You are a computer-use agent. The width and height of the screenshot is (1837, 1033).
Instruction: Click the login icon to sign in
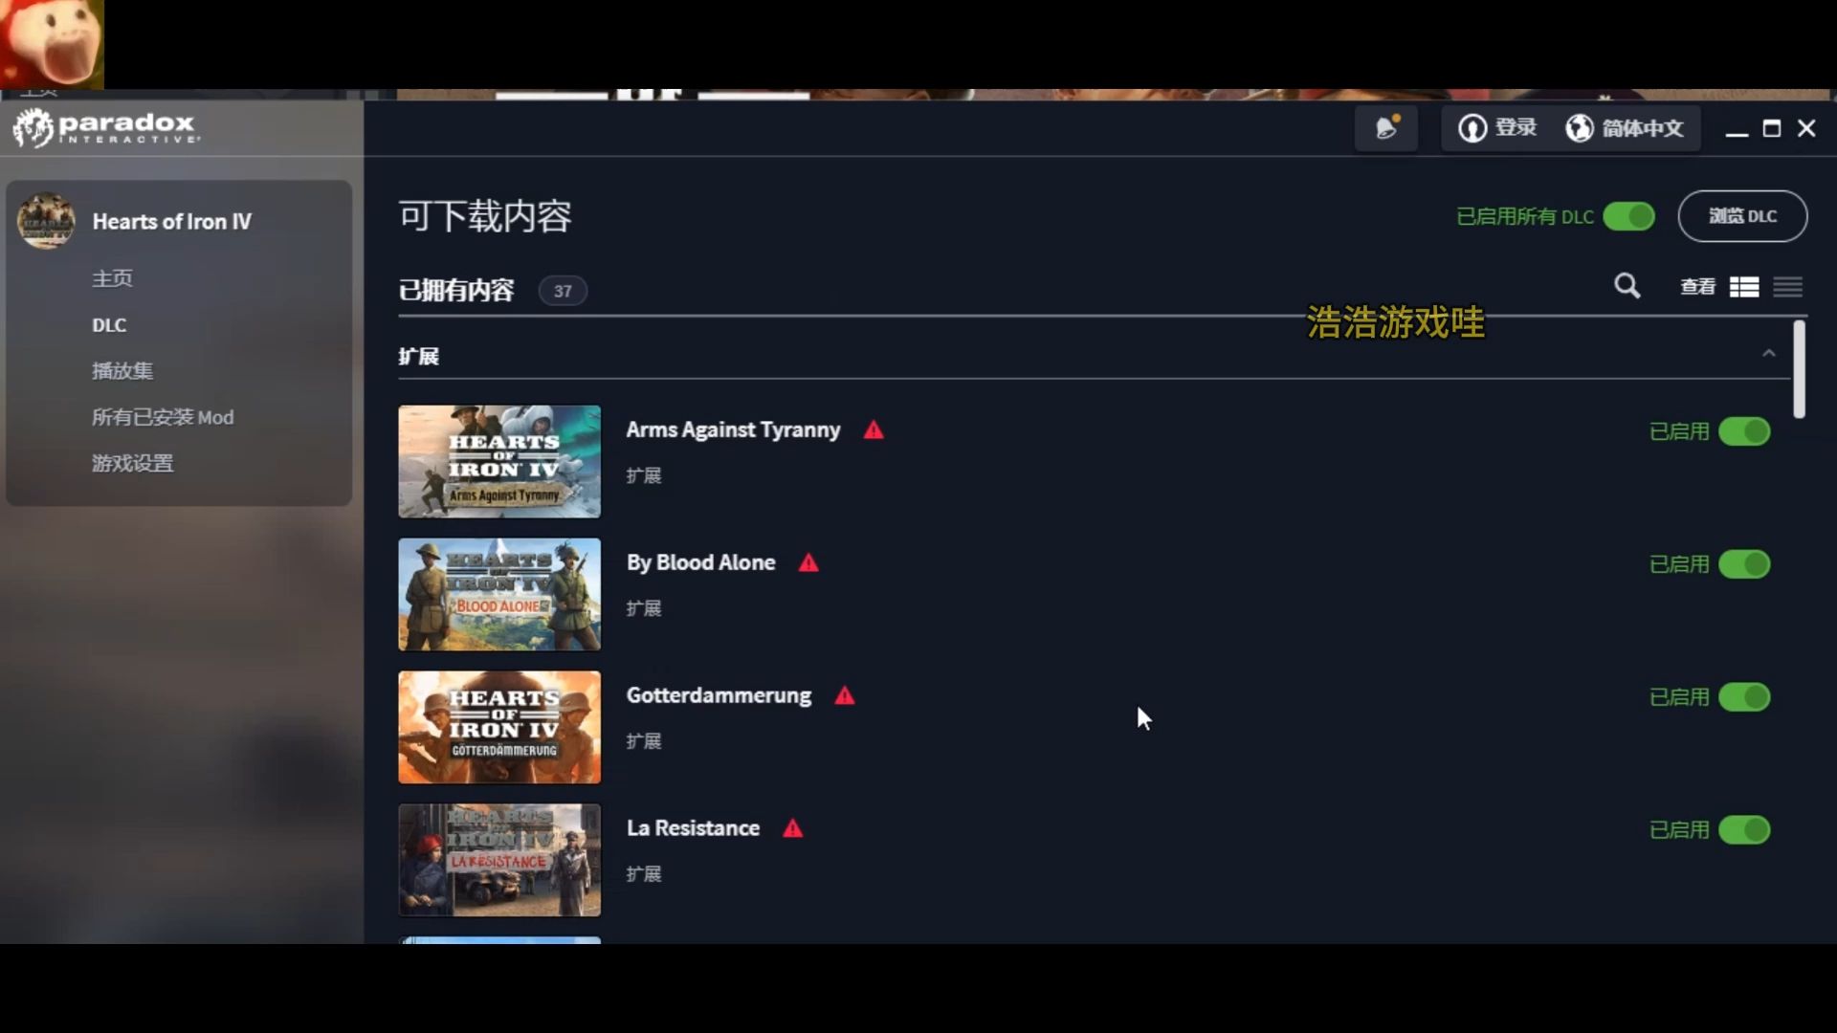coord(1499,127)
